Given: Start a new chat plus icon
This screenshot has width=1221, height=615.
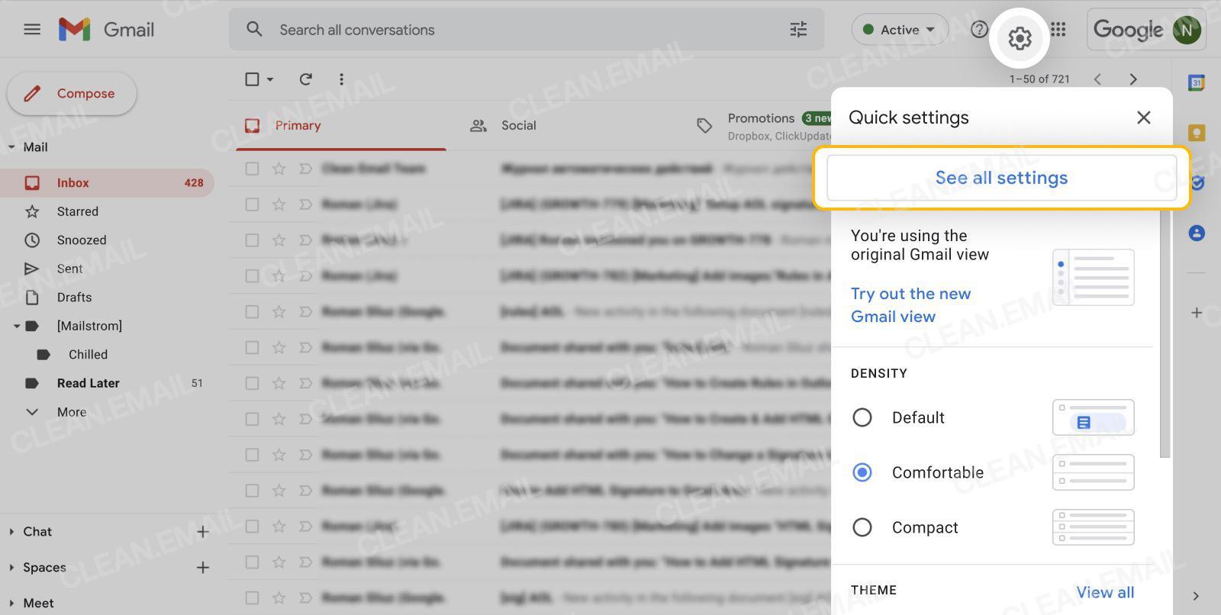Looking at the screenshot, I should (x=203, y=532).
